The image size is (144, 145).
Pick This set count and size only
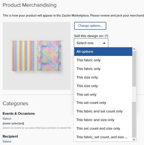pyautogui.click(x=103, y=129)
